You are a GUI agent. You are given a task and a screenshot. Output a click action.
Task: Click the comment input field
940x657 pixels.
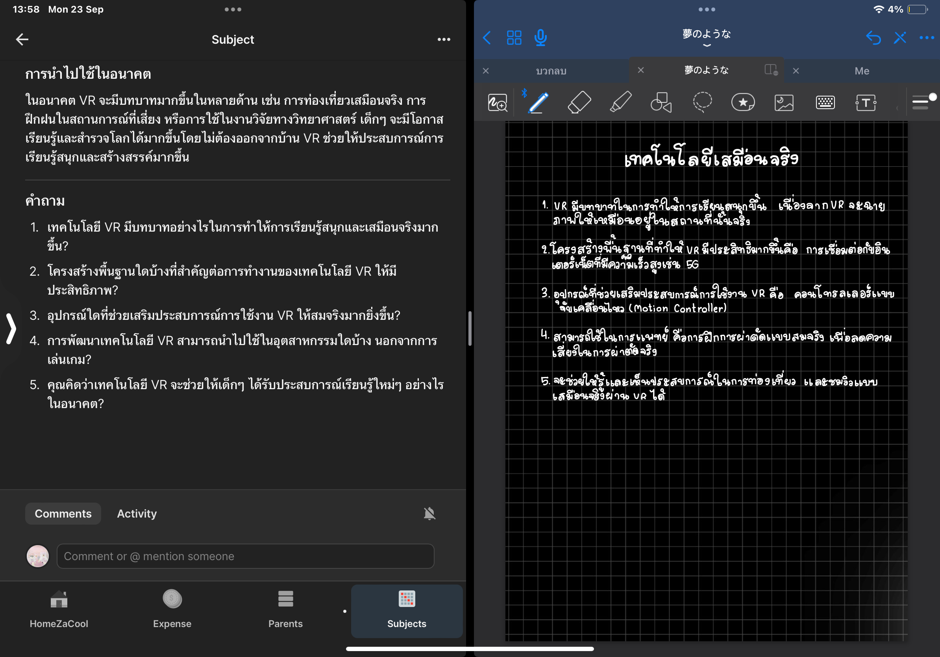click(x=245, y=556)
